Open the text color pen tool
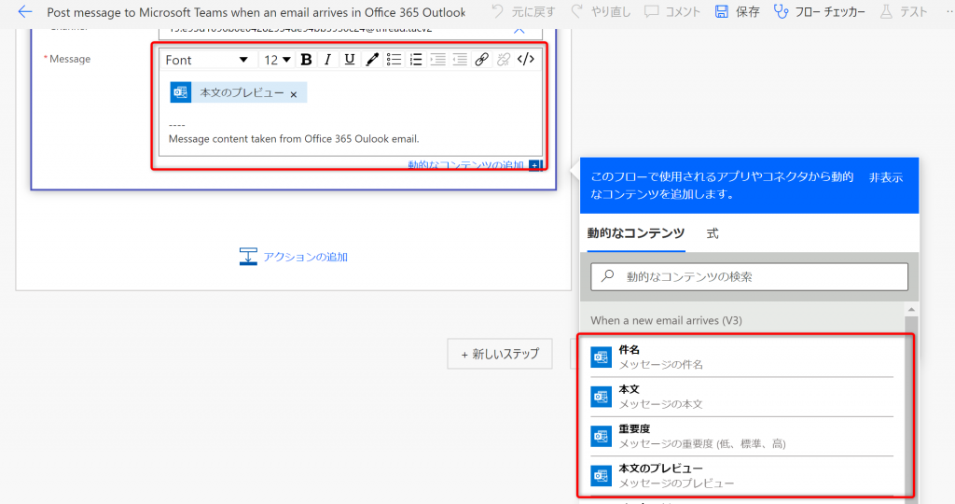The width and height of the screenshot is (955, 504). coord(371,60)
